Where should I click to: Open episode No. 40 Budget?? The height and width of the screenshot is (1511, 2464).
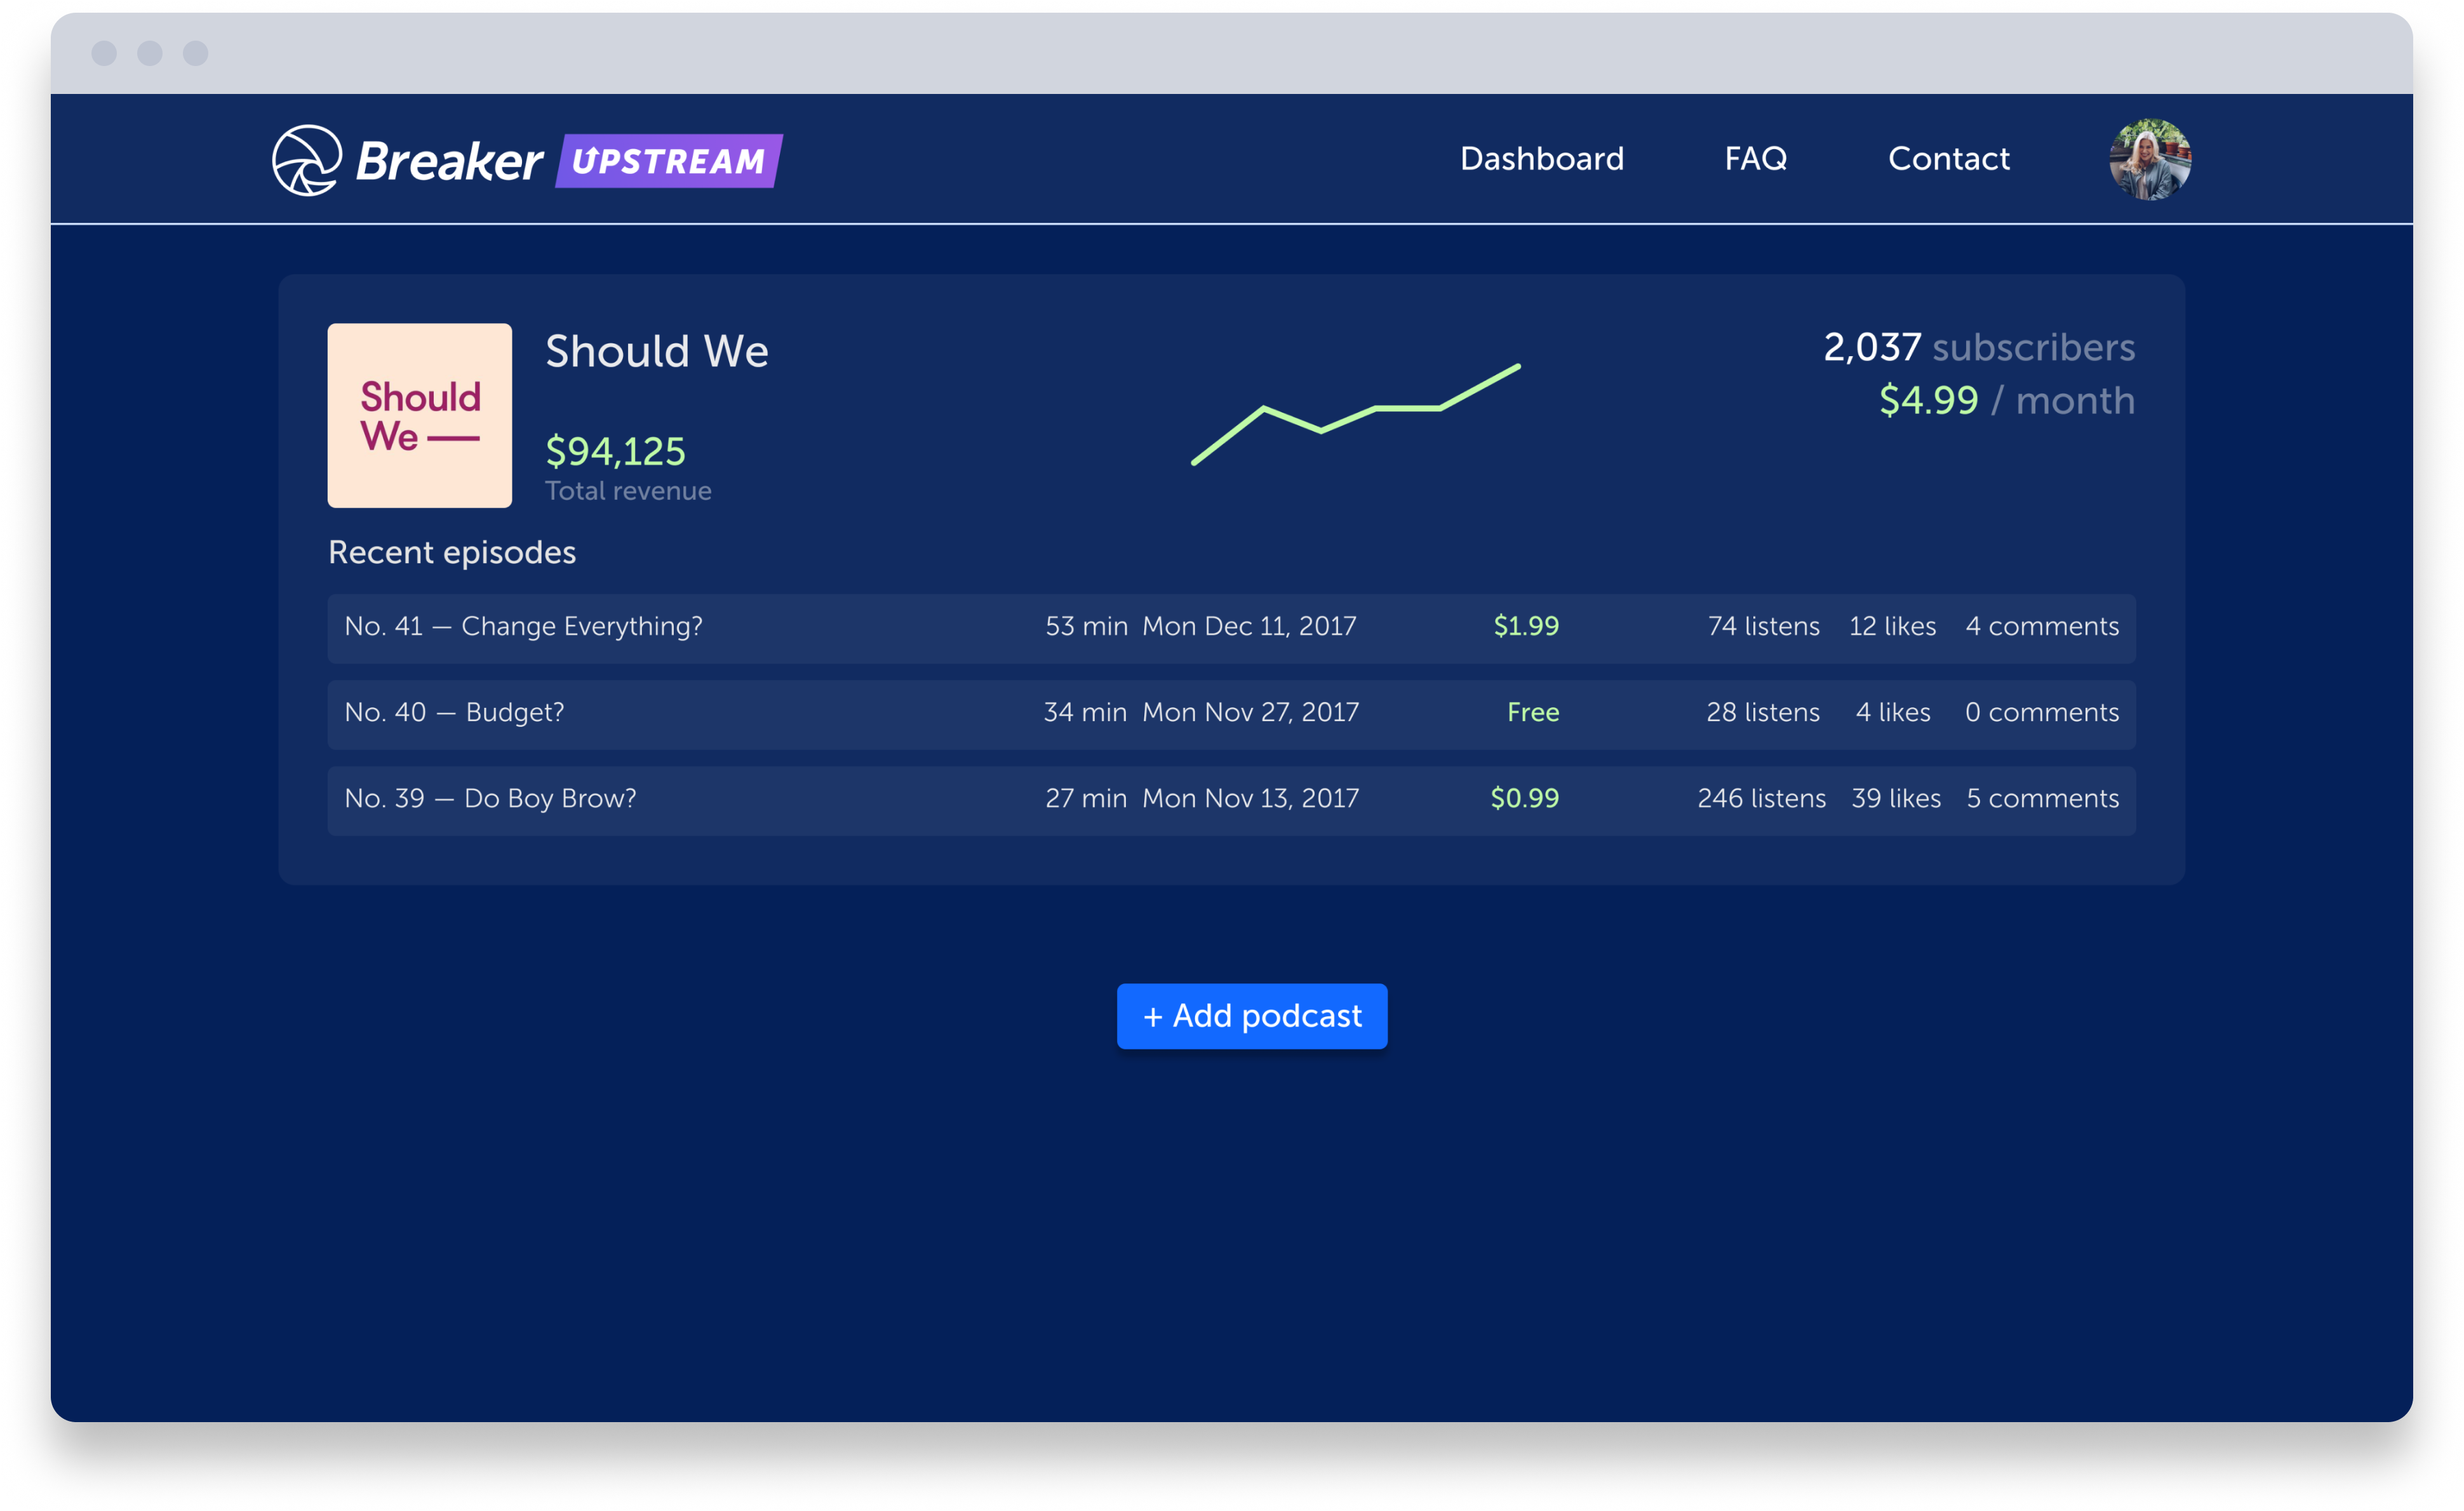[454, 713]
